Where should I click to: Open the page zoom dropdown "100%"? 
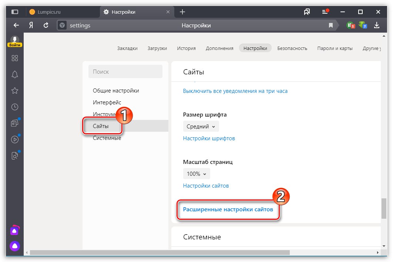click(x=196, y=174)
